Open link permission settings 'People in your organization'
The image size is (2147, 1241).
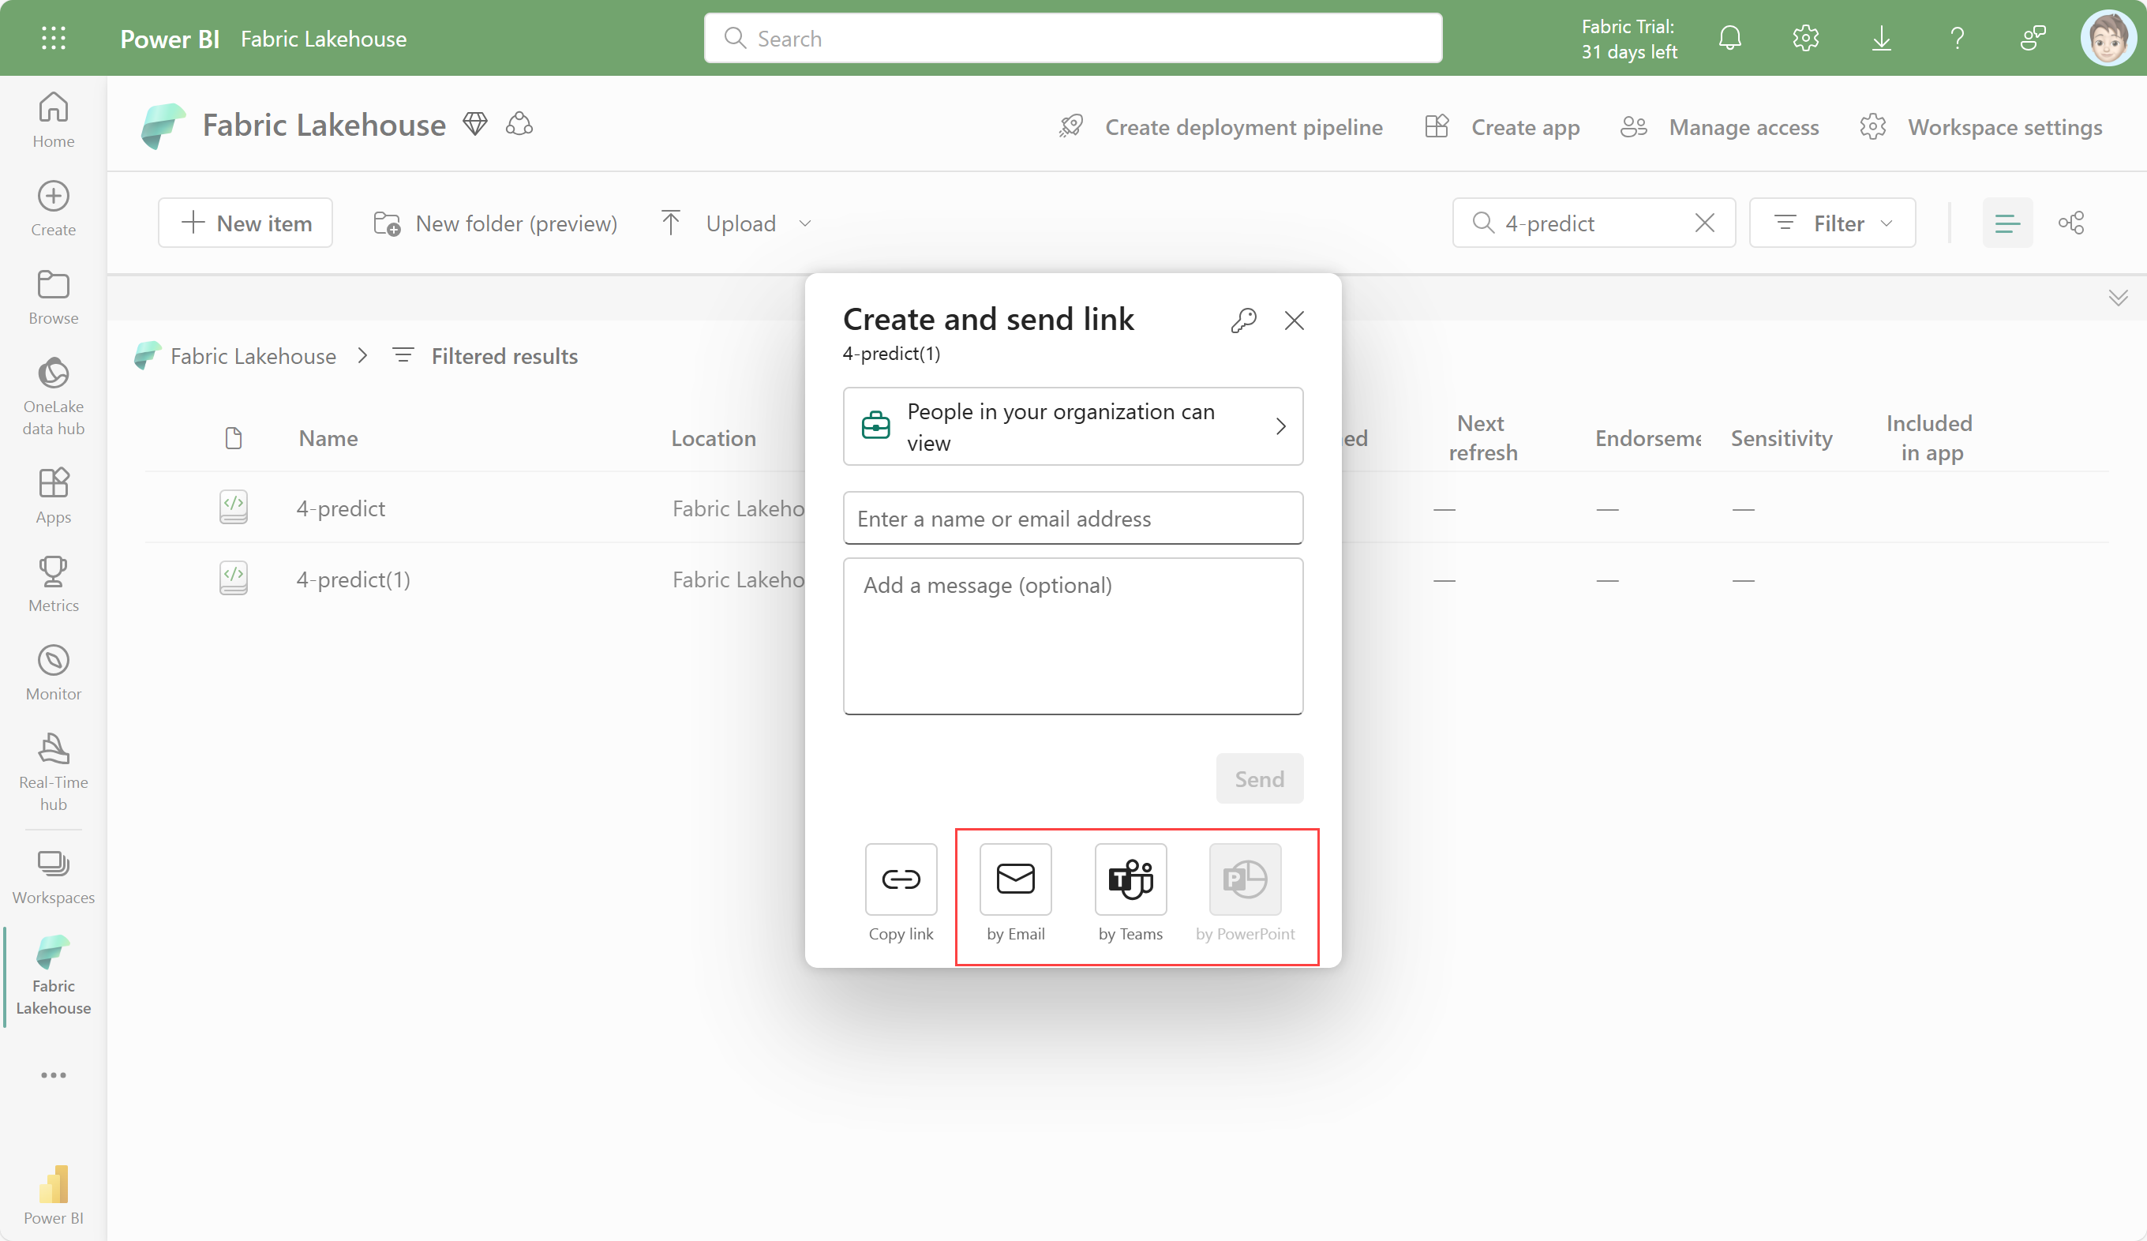(x=1073, y=426)
